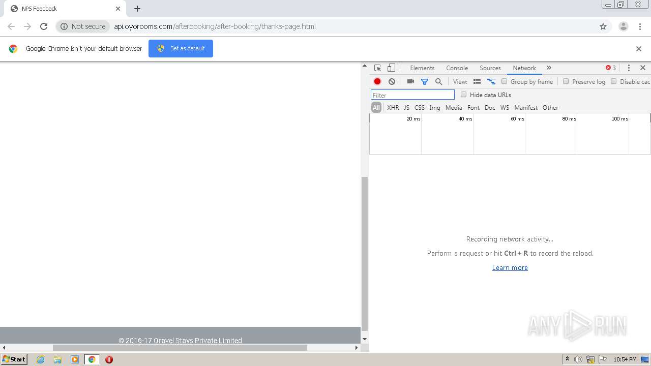Filter requests by JS
Image resolution: width=651 pixels, height=366 pixels.
pyautogui.click(x=406, y=108)
